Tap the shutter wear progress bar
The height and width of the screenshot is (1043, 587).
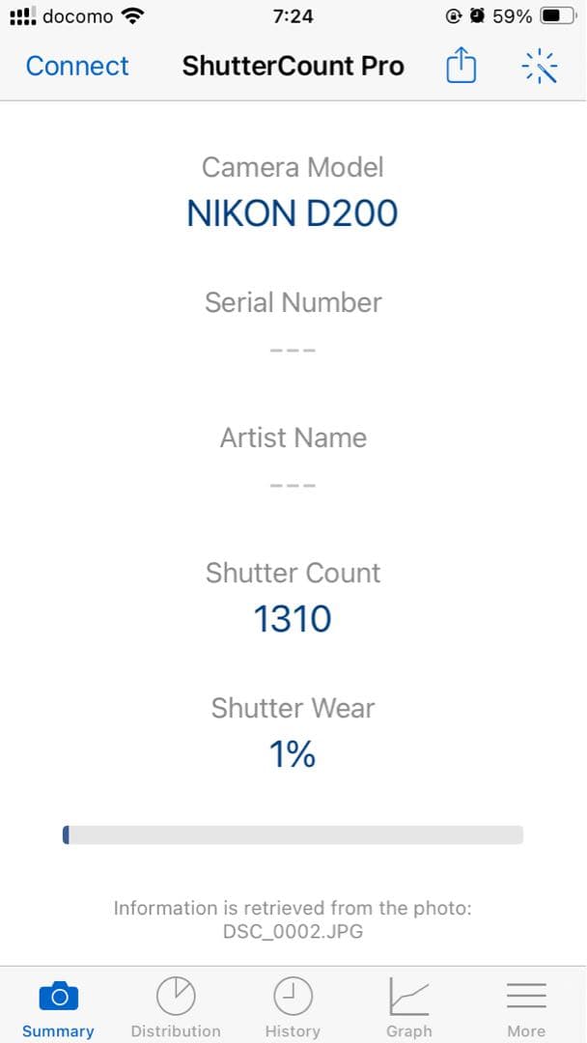coord(293,834)
